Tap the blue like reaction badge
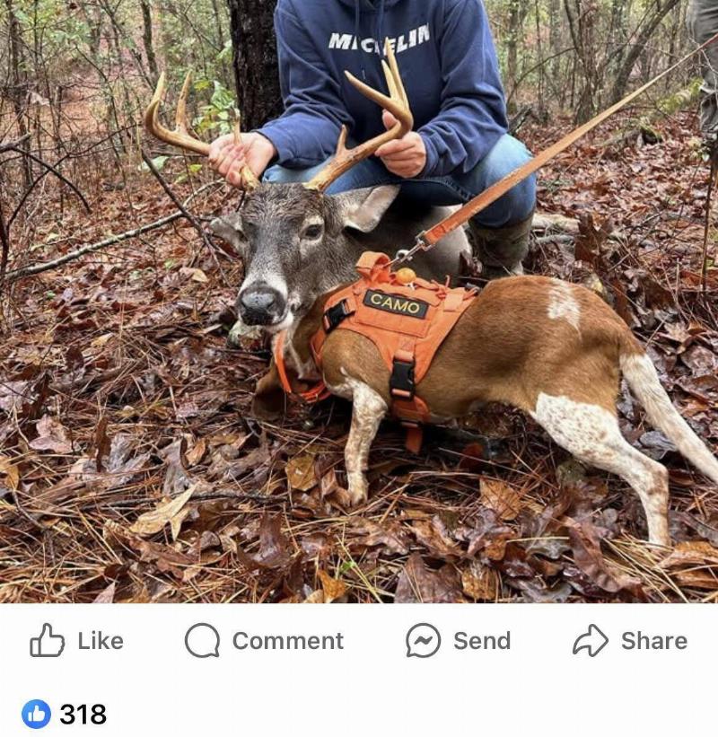The width and height of the screenshot is (718, 737). (x=36, y=715)
